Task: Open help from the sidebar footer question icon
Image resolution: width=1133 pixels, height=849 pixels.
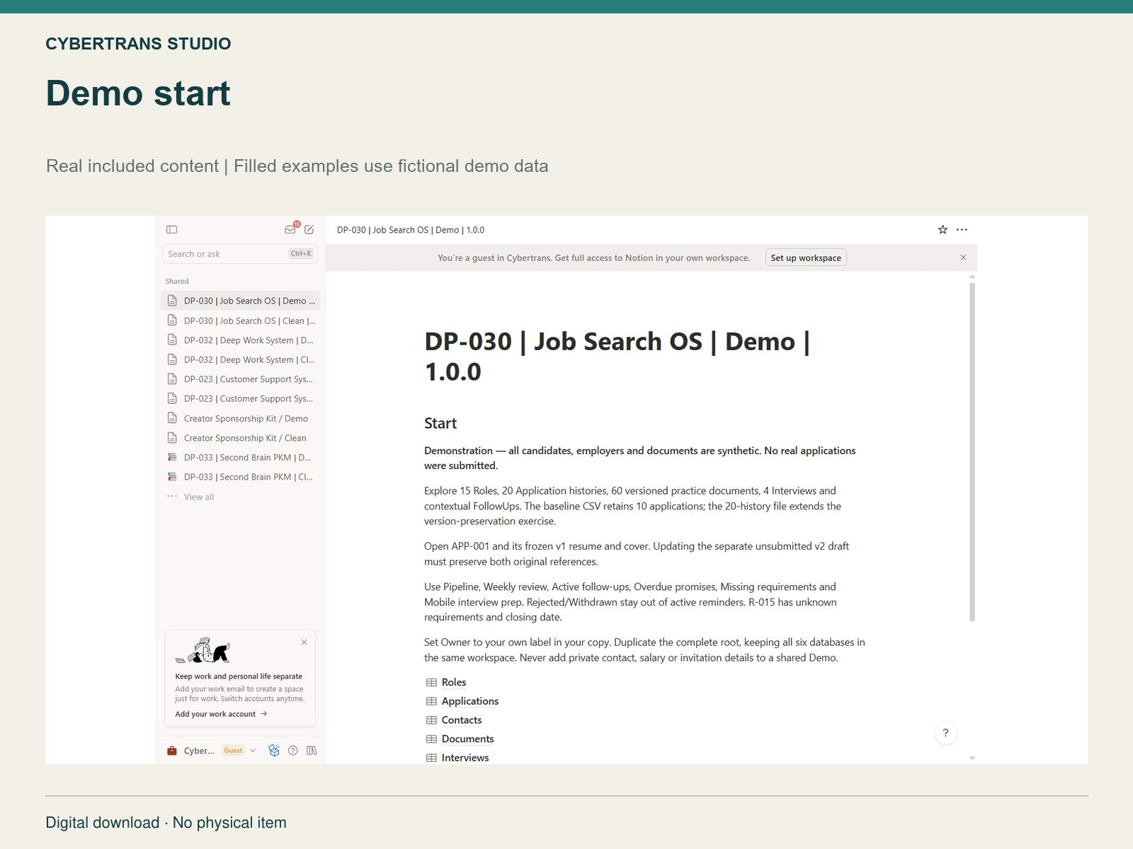Action: [293, 751]
